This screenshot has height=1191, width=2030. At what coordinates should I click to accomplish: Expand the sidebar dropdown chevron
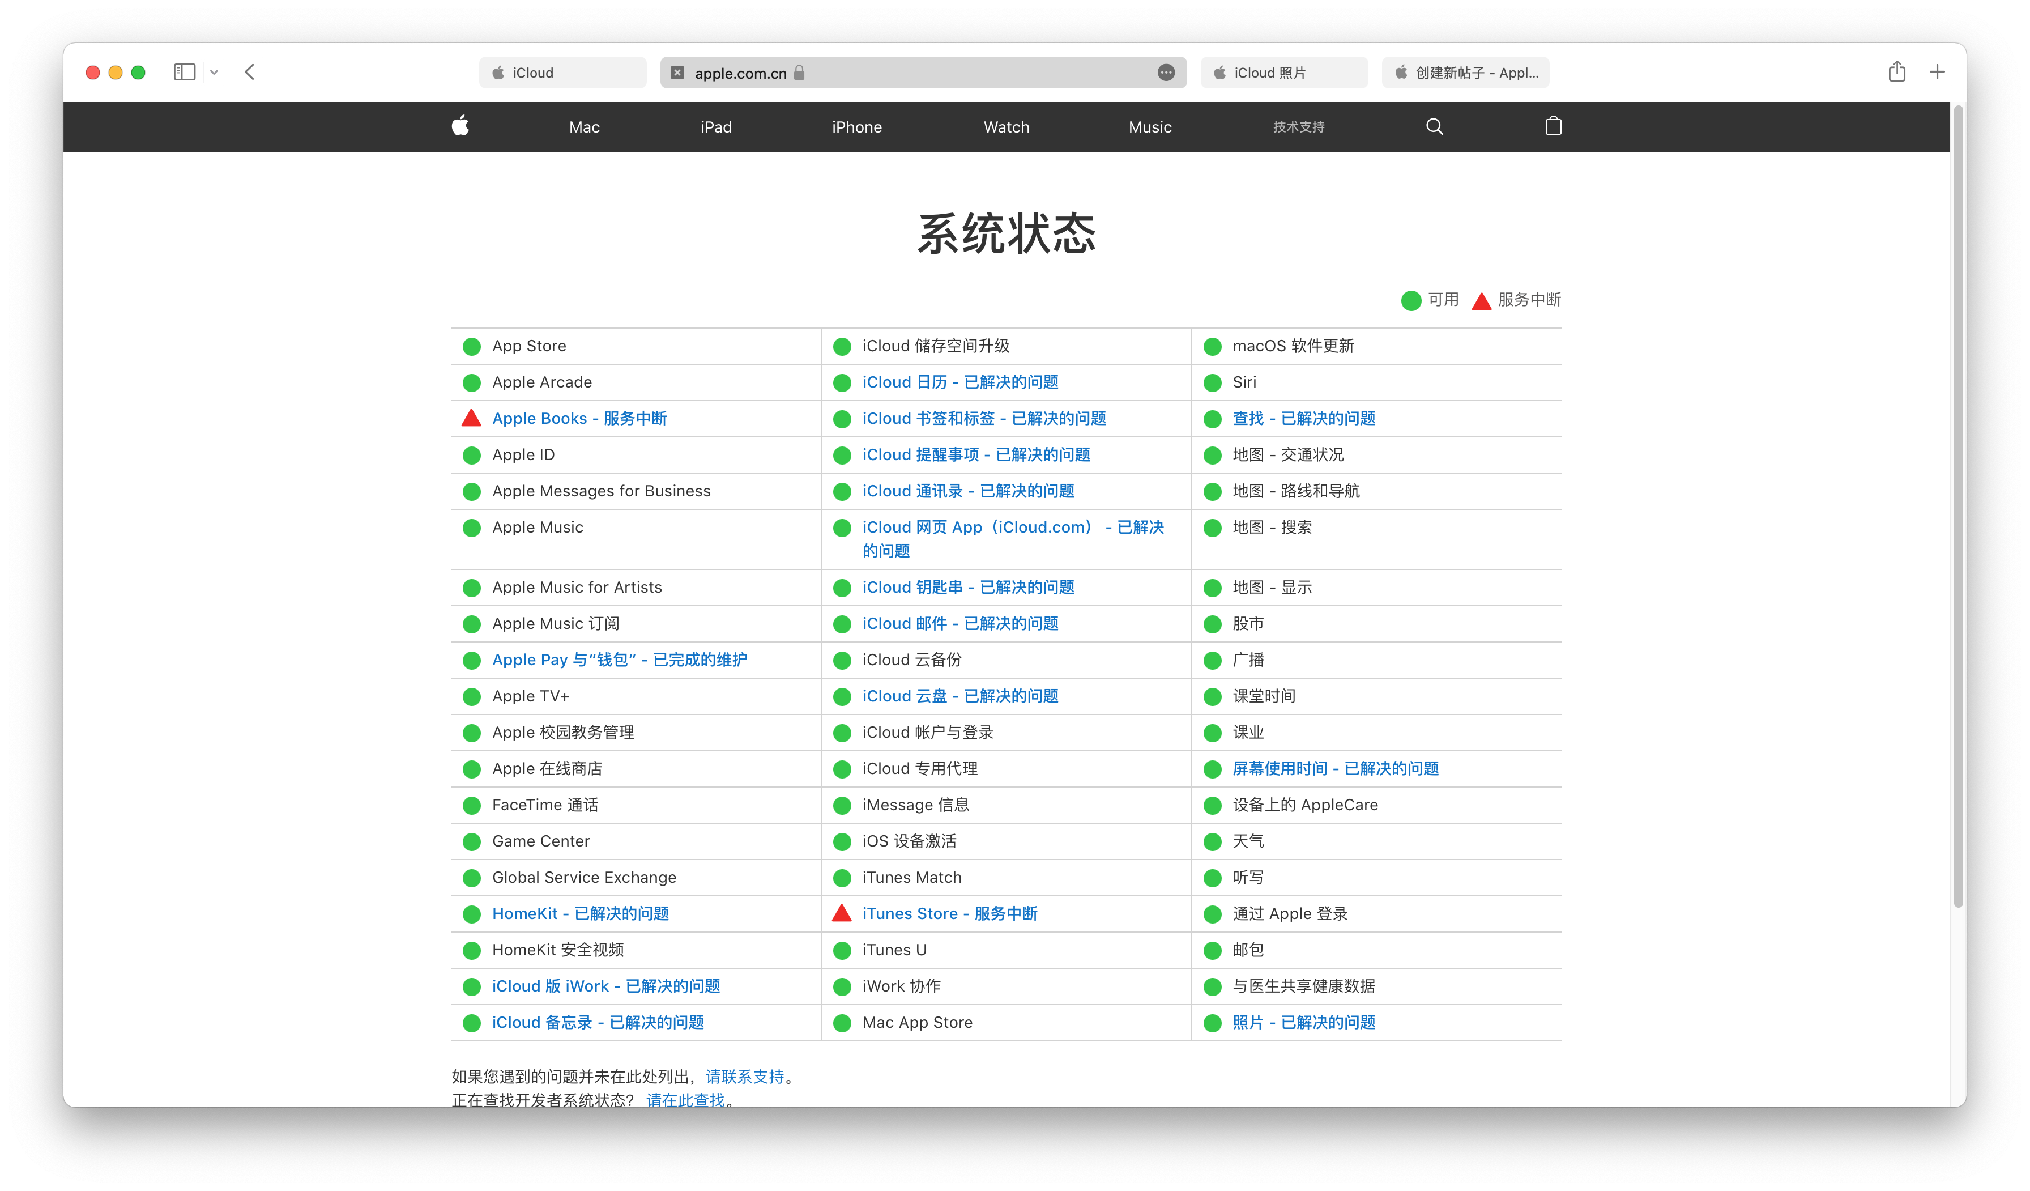tap(214, 72)
